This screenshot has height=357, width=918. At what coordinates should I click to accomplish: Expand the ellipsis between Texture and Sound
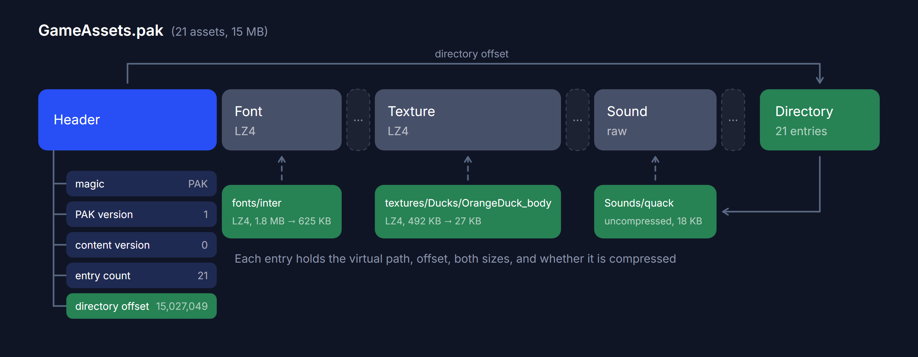[x=577, y=120]
